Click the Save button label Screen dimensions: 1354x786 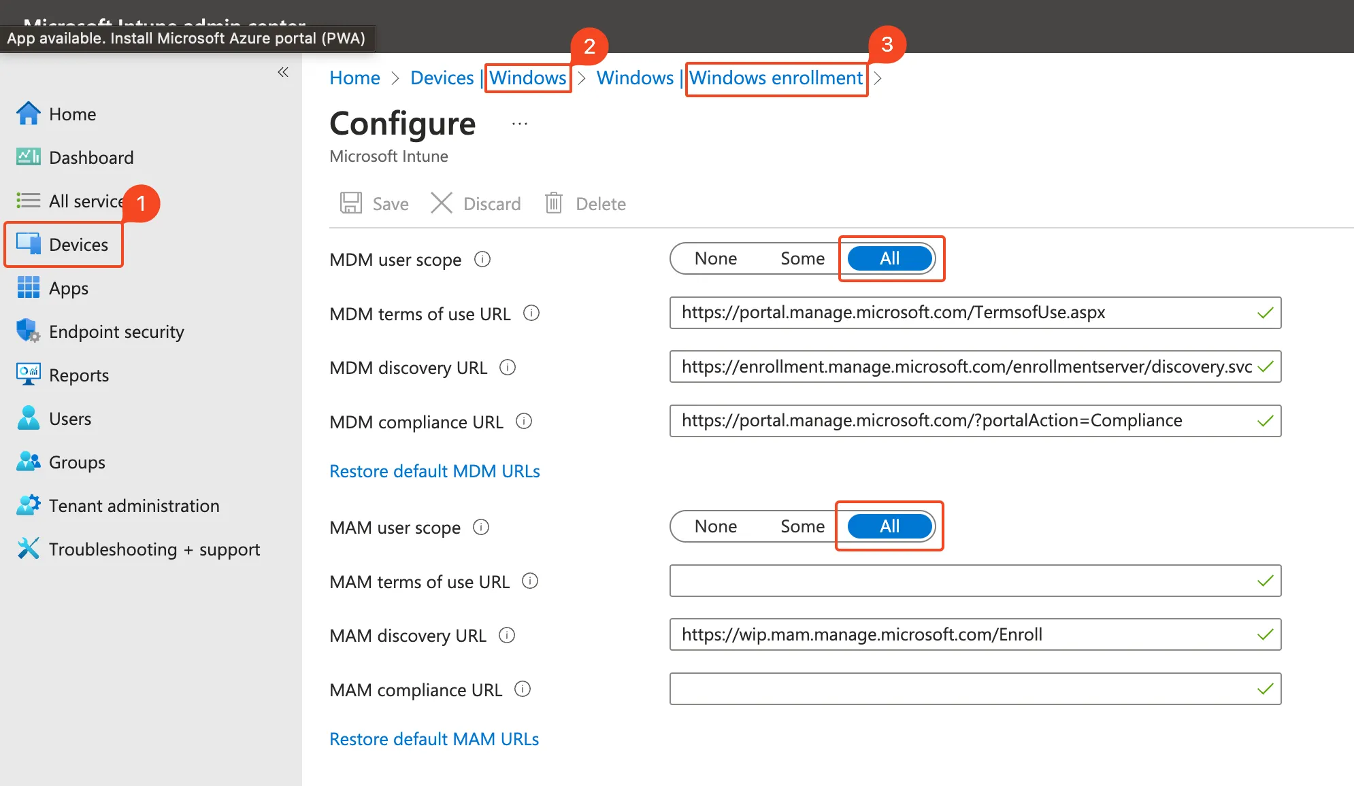pyautogui.click(x=391, y=204)
